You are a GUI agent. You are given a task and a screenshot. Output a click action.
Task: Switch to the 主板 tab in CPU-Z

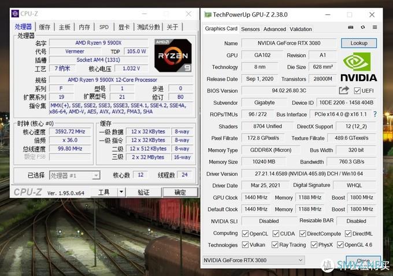point(64,27)
